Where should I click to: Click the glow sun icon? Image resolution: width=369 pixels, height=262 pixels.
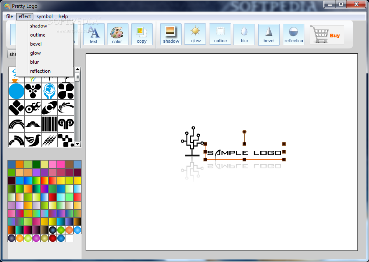coord(195,34)
